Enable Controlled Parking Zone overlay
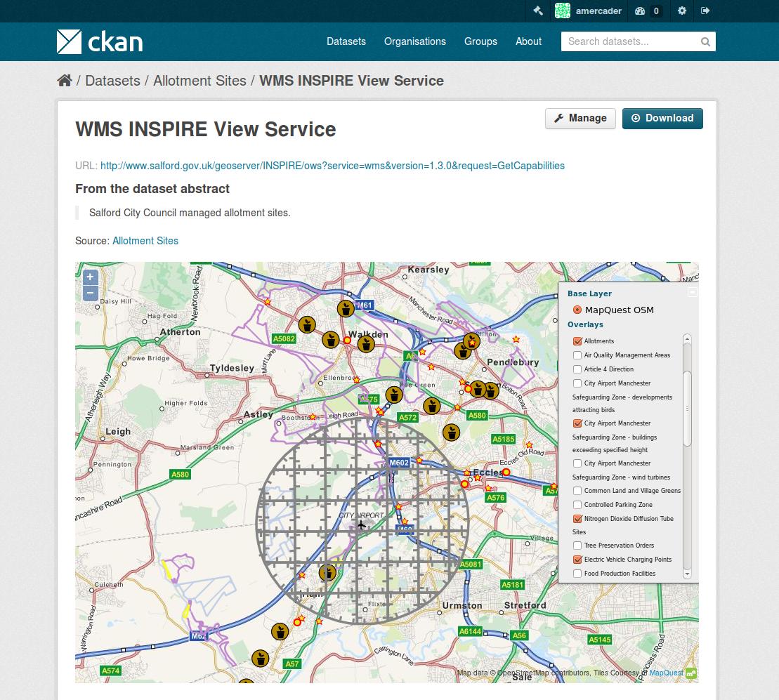779x700 pixels. point(577,504)
